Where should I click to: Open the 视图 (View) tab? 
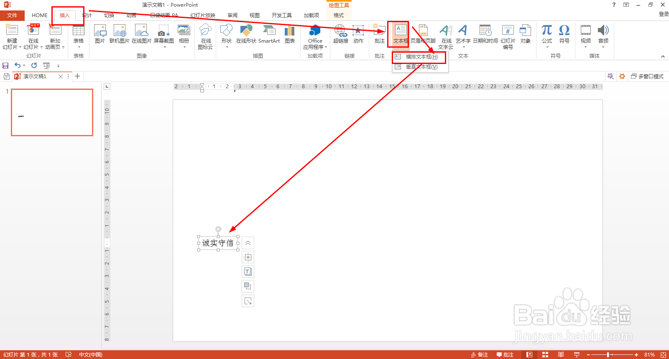[255, 15]
